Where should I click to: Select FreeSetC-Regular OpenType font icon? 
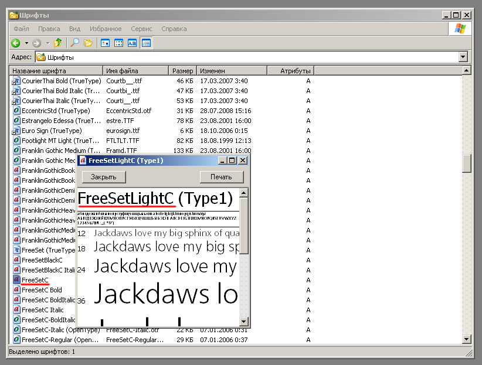coord(16,340)
